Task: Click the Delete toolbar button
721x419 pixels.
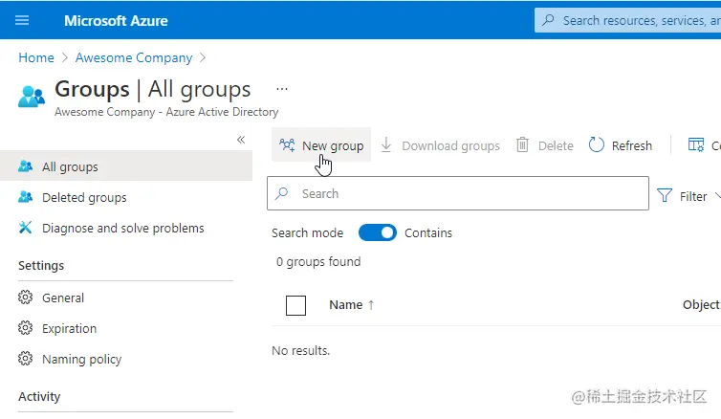Action: 544,145
